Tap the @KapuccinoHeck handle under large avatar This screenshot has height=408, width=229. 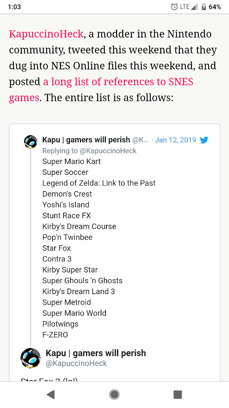[76, 363]
